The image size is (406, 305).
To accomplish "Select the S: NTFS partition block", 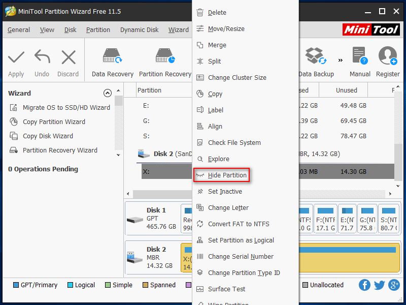I will tap(389, 219).
